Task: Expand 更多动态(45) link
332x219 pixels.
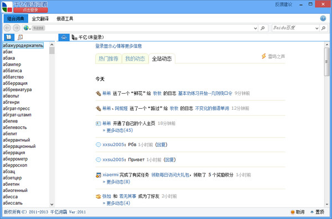Action: point(120,130)
